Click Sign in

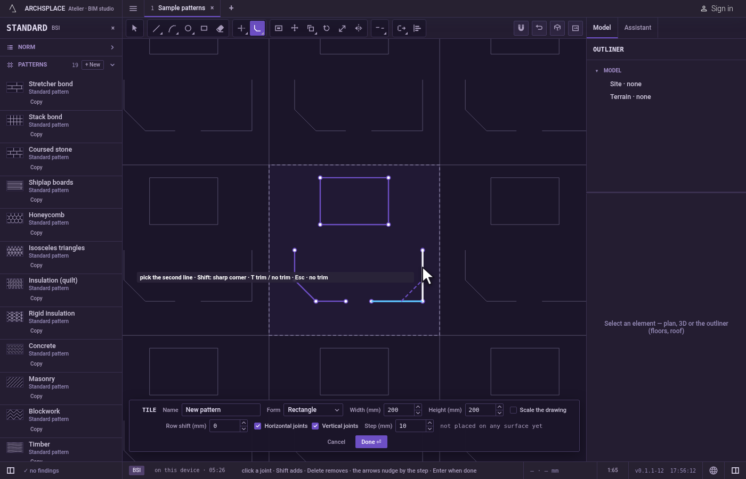pos(717,9)
